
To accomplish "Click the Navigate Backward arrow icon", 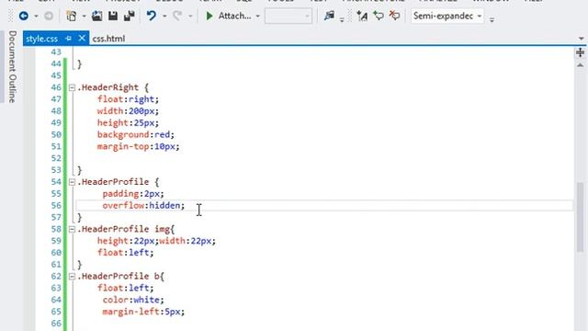I will [24, 16].
